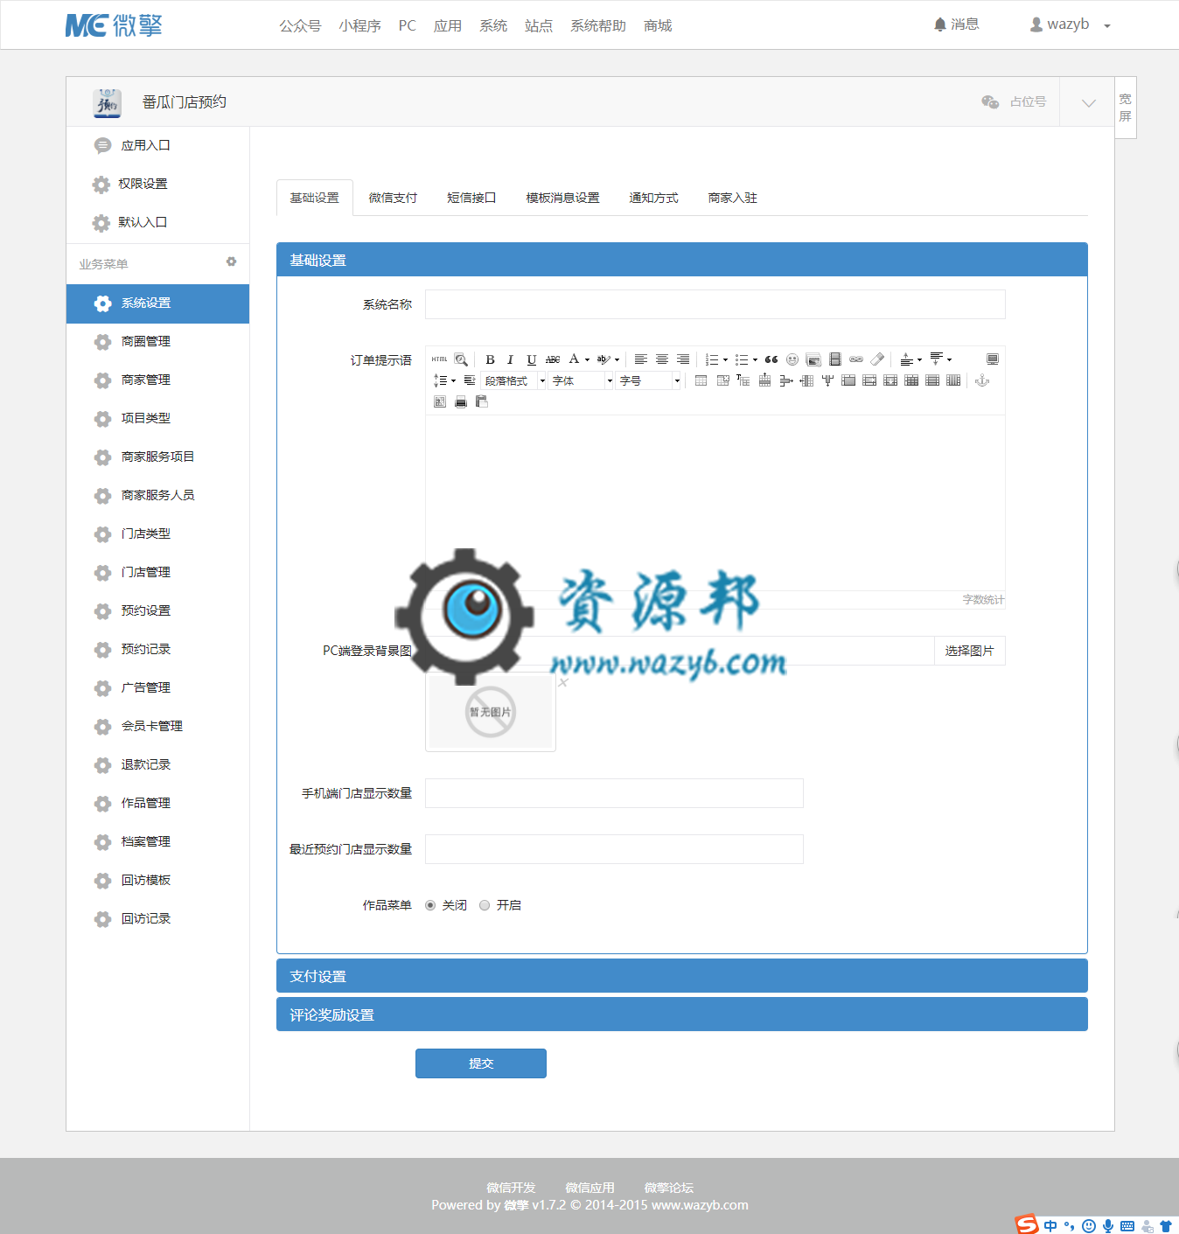This screenshot has height=1234, width=1179.
Task: Open 公众号 top menu
Action: [300, 25]
